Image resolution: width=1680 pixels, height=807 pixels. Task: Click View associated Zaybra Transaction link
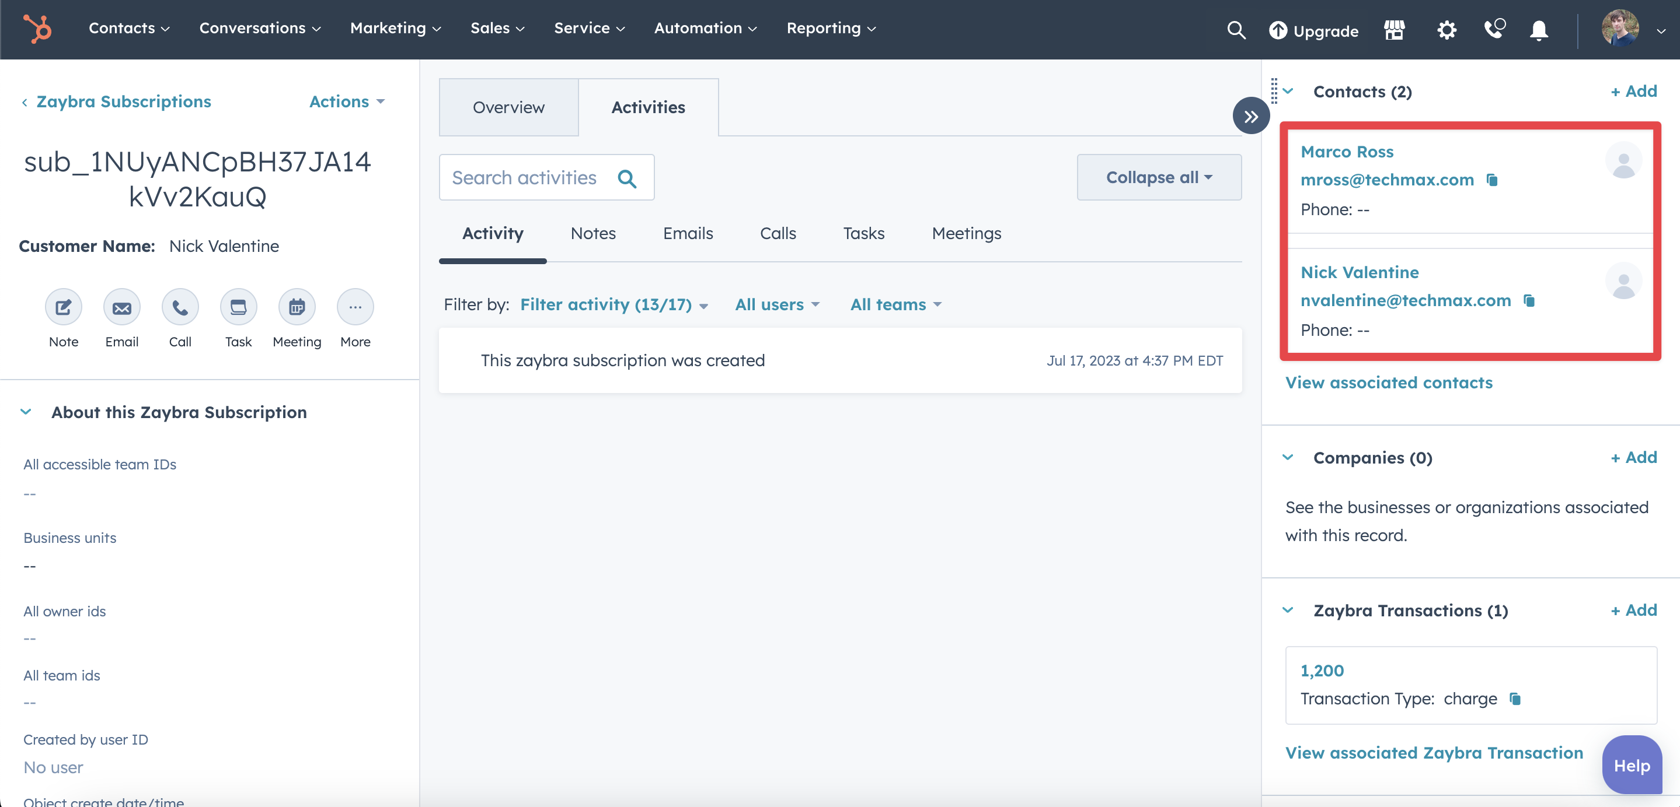[x=1434, y=753]
